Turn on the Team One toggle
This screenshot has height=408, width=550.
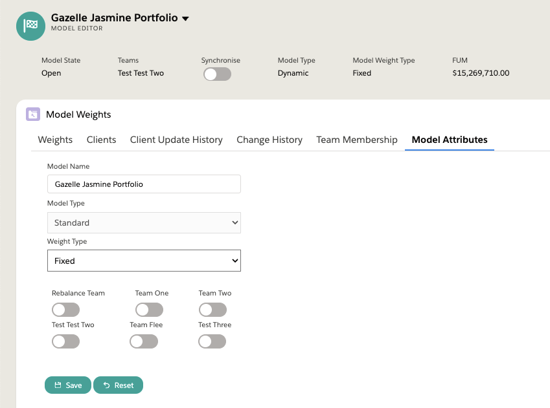point(149,310)
